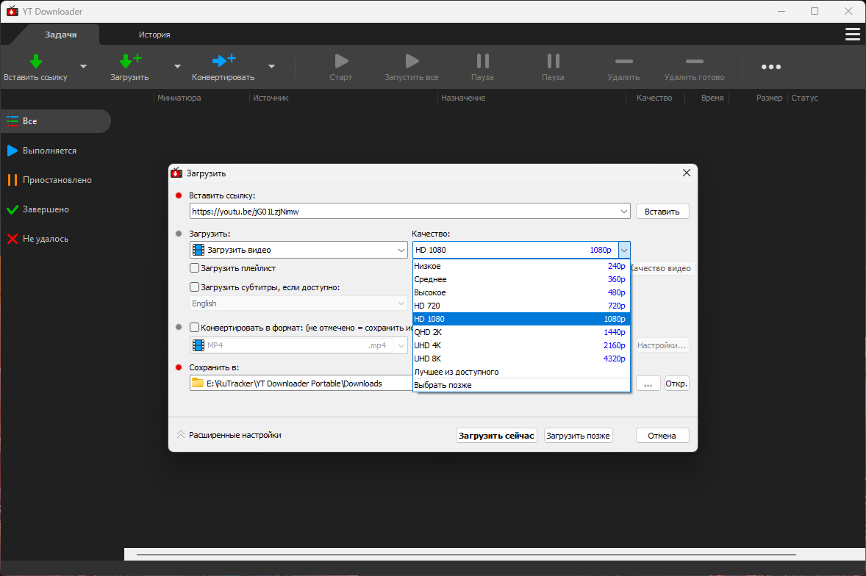Image resolution: width=866 pixels, height=576 pixels.
Task: Click the Вставить paste button
Action: pyautogui.click(x=662, y=212)
